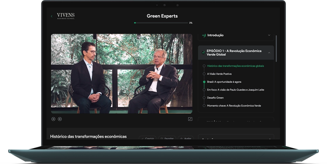
Task: Toggle the 'Em foco' lesson completion circle
Action: point(204,90)
